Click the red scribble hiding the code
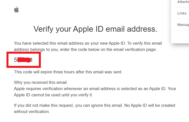The height and width of the screenshot is (122, 189). (24, 60)
